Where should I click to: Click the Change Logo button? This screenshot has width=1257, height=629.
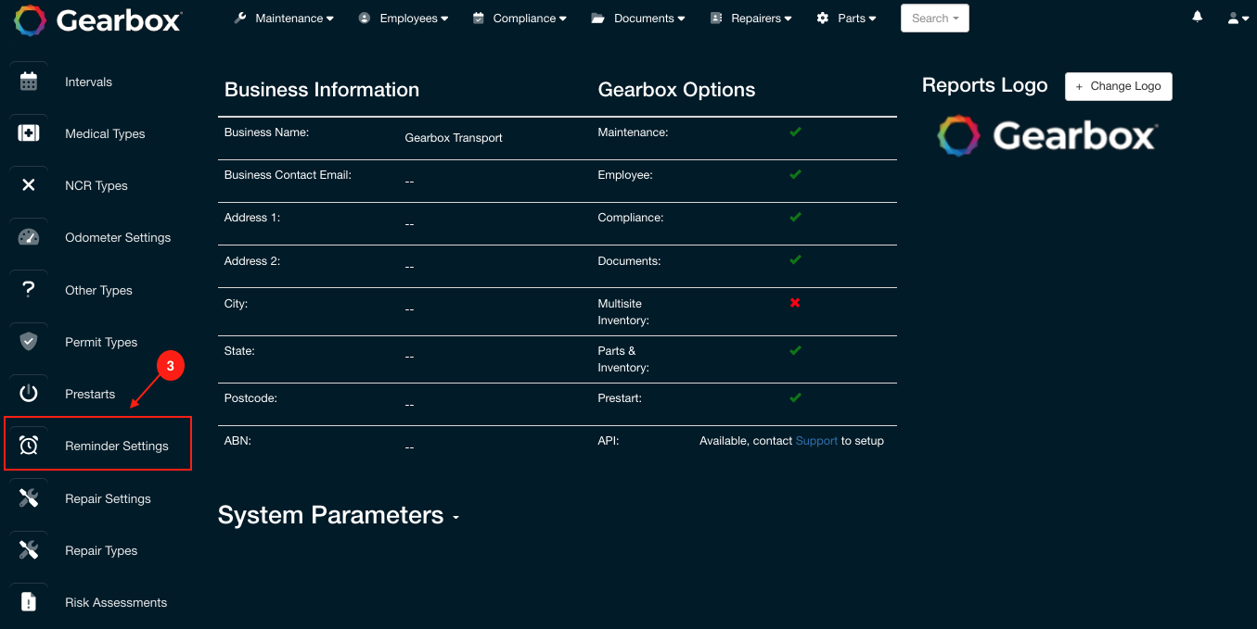coord(1119,86)
